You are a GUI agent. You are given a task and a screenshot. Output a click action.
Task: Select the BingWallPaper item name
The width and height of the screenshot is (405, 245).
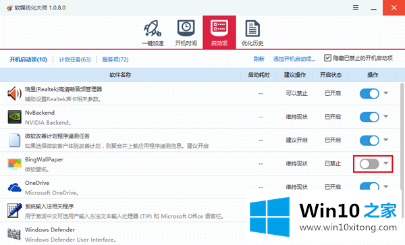[x=44, y=159]
